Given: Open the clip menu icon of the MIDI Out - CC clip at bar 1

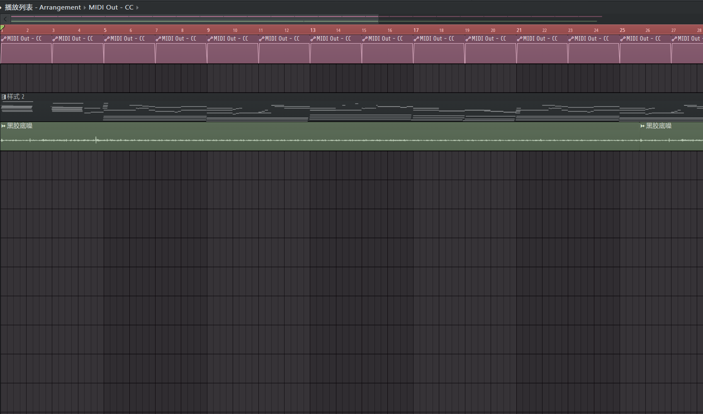Looking at the screenshot, I should pos(4,39).
